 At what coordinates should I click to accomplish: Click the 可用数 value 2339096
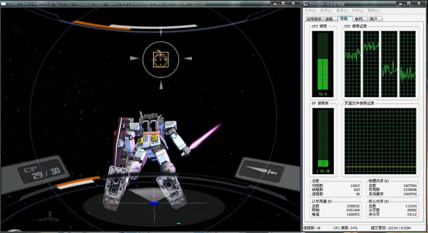coord(410,190)
